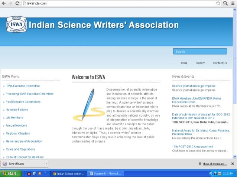
Task: Click the vertical scrollbar thumb
Action: click(235, 58)
